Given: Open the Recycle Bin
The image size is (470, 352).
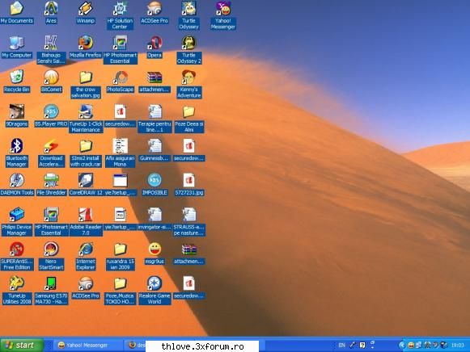Looking at the screenshot, I should tap(16, 82).
